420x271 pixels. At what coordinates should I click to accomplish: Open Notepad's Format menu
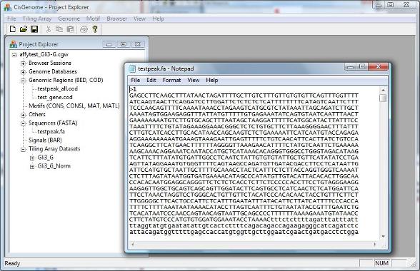[x=171, y=80]
